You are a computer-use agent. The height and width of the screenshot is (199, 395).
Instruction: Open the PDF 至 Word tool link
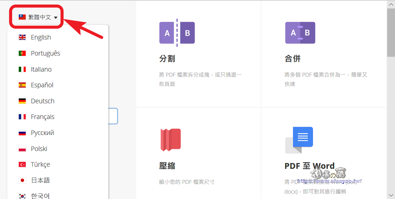coord(309,166)
